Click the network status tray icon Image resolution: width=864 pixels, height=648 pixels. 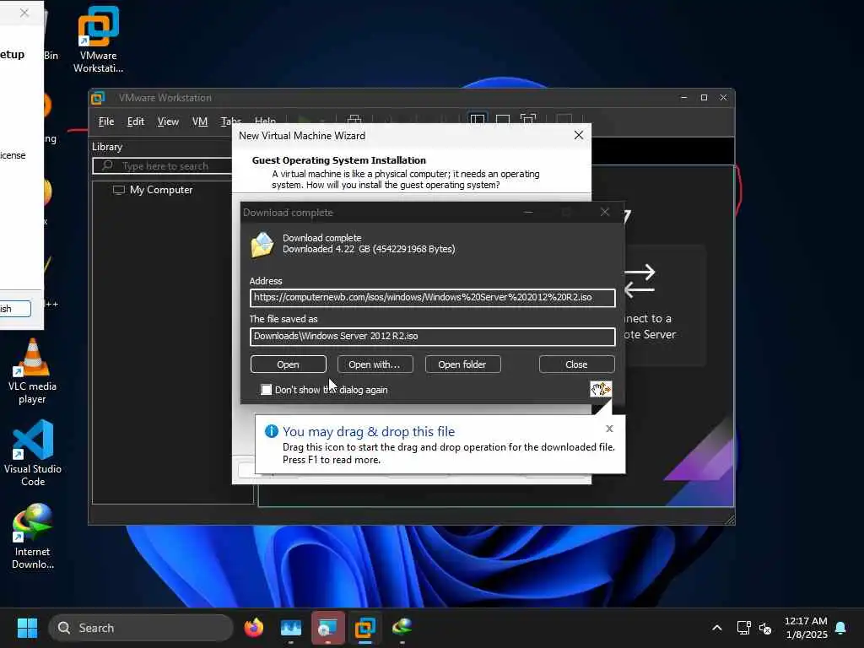(x=744, y=628)
